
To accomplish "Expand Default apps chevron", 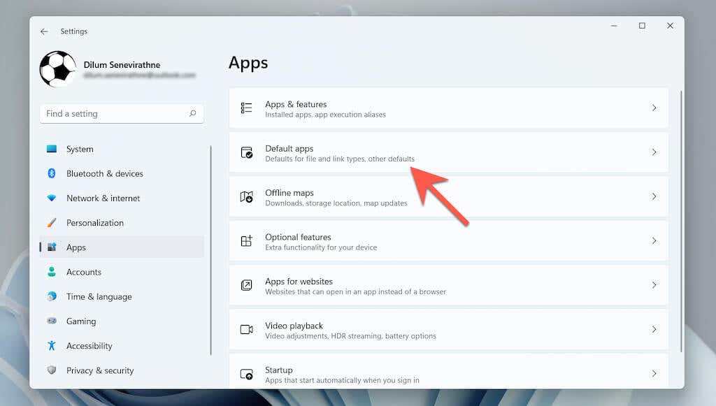I will click(654, 152).
